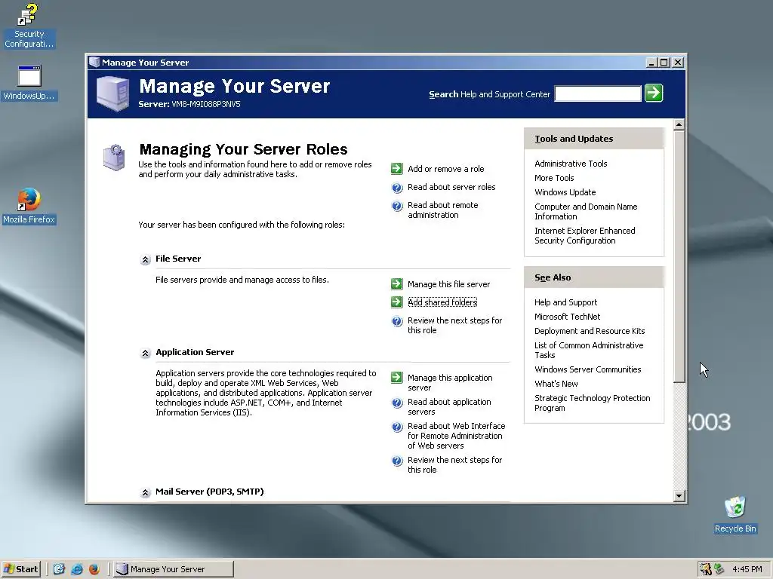Open Strategic Technology Protection Program link
This screenshot has height=579, width=773.
coord(592,403)
